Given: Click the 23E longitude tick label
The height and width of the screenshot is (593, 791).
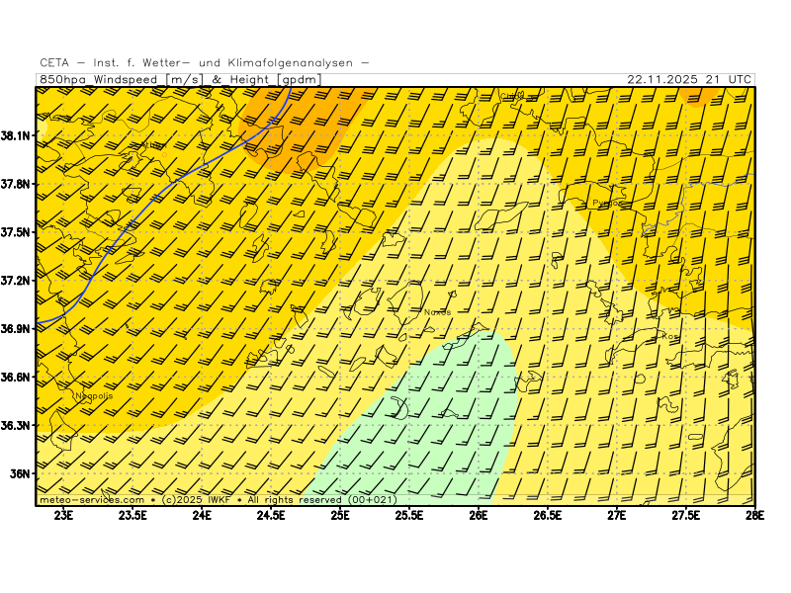Looking at the screenshot, I should 64,515.
